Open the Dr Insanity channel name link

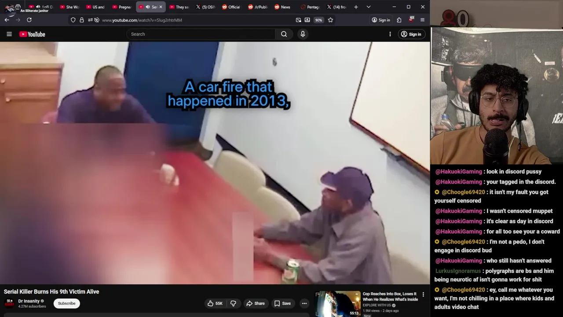[x=29, y=301]
